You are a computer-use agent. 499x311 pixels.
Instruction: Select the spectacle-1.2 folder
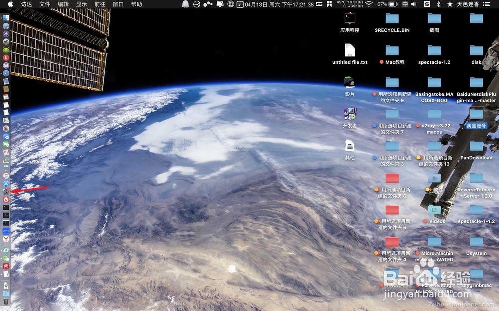click(x=434, y=50)
